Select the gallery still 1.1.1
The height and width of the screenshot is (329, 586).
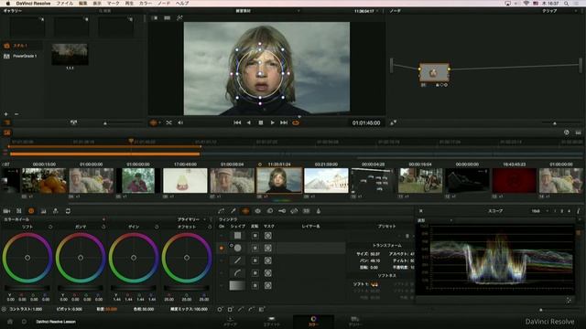[70, 54]
